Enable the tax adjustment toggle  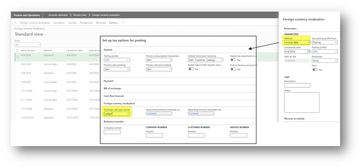(233, 60)
